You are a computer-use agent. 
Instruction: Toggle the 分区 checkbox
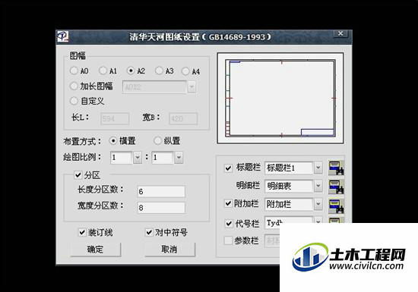[x=78, y=174]
